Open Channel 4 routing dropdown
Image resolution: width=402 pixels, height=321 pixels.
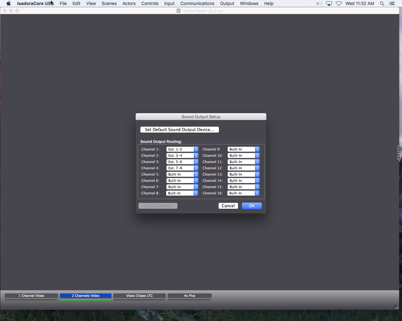182,168
